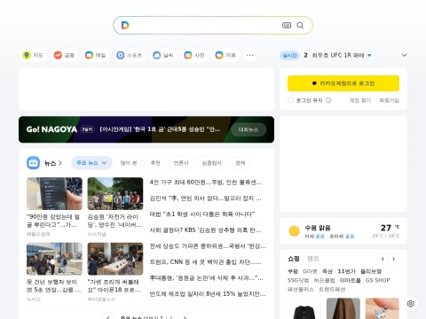Click the sun weather icon
Screen dimensions: 426x319
(x=294, y=231)
